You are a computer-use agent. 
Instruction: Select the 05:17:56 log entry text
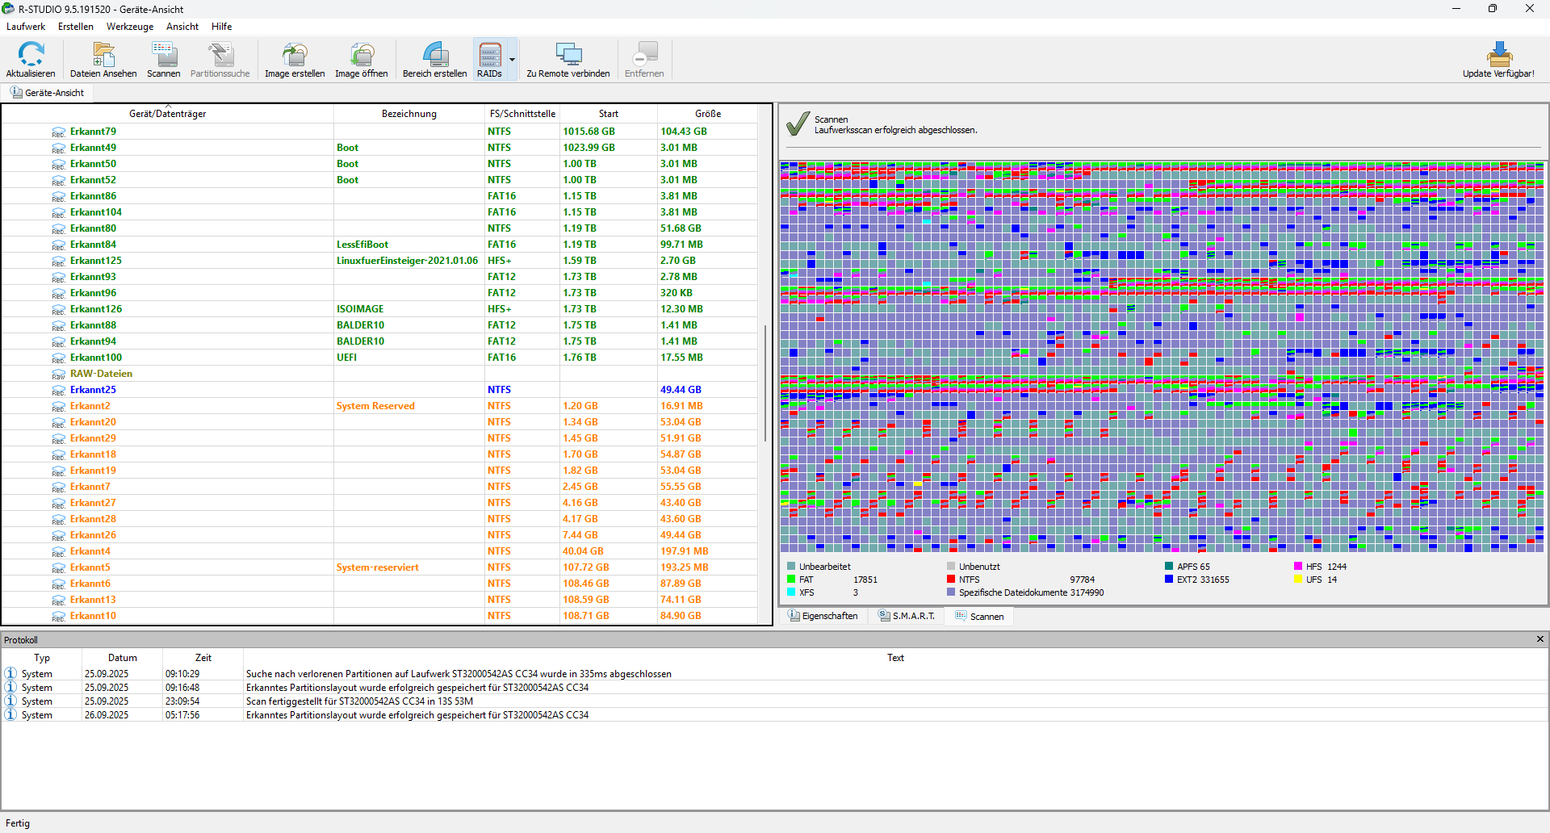coord(417,715)
